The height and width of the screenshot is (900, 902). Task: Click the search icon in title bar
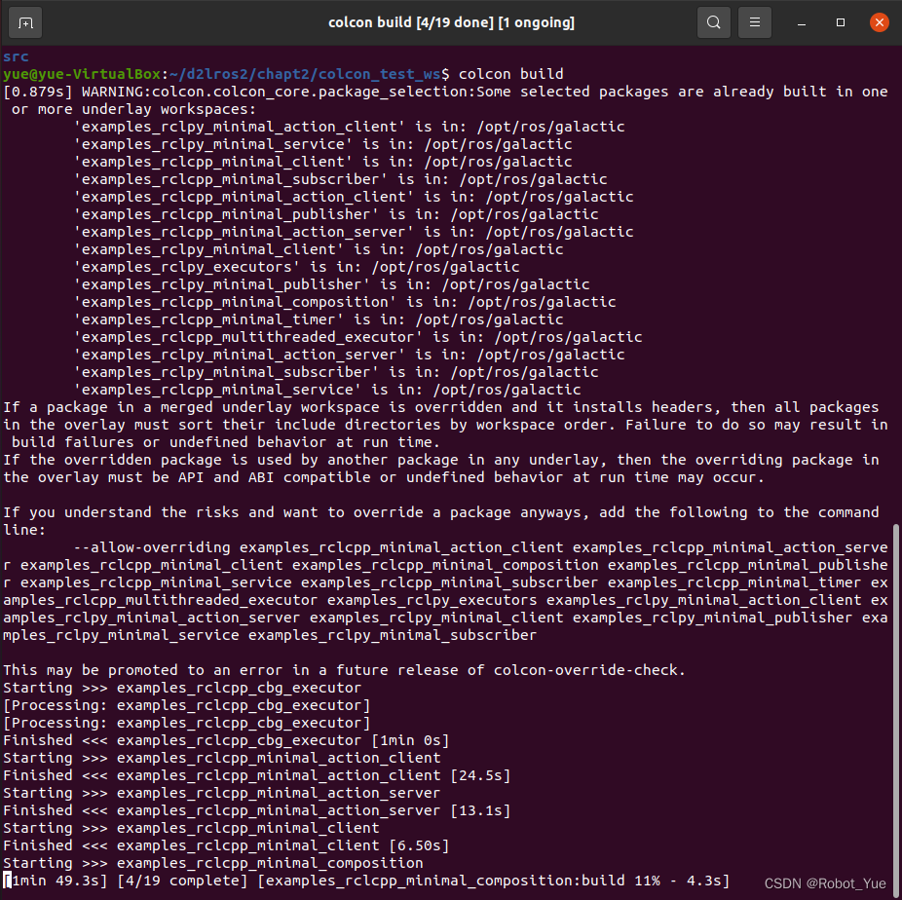click(714, 21)
